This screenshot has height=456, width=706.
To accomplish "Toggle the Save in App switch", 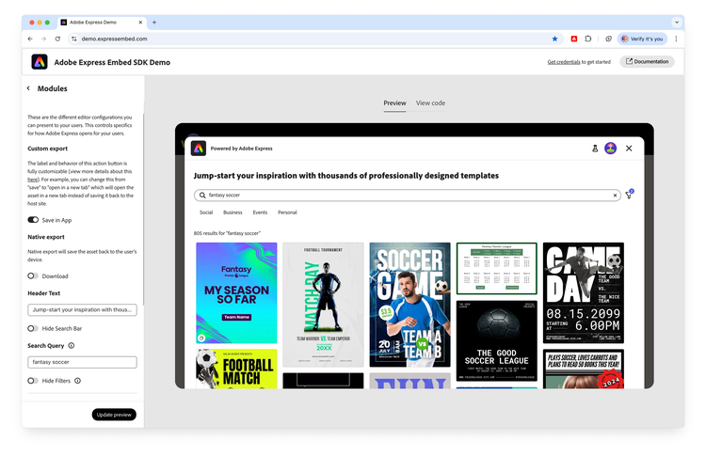I will point(33,220).
